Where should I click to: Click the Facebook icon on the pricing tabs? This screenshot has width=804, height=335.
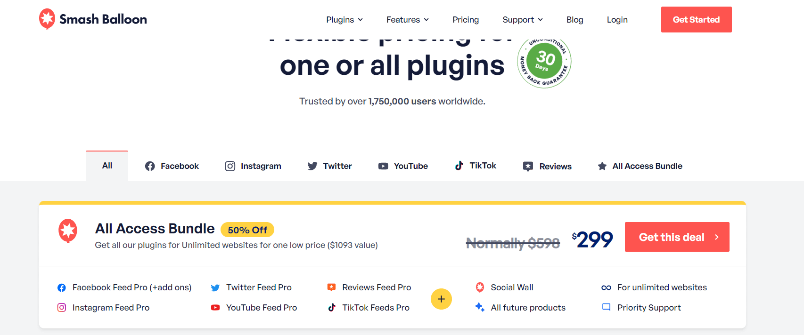(x=150, y=166)
